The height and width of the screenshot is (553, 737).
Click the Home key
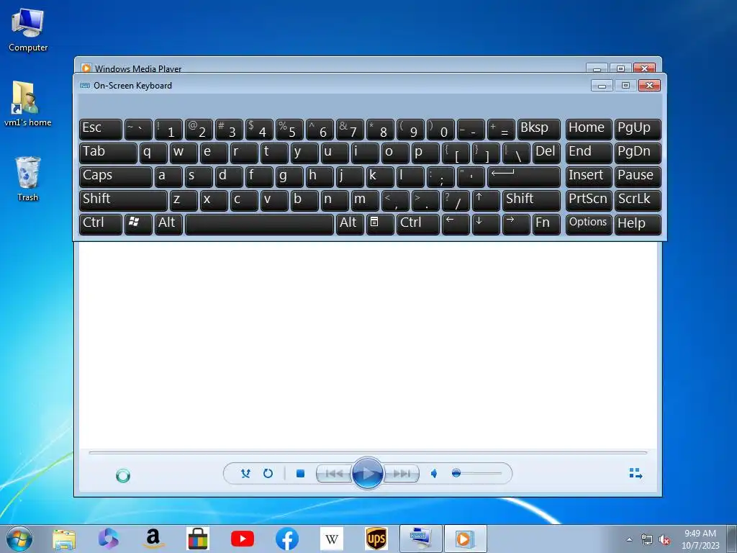[589, 130]
